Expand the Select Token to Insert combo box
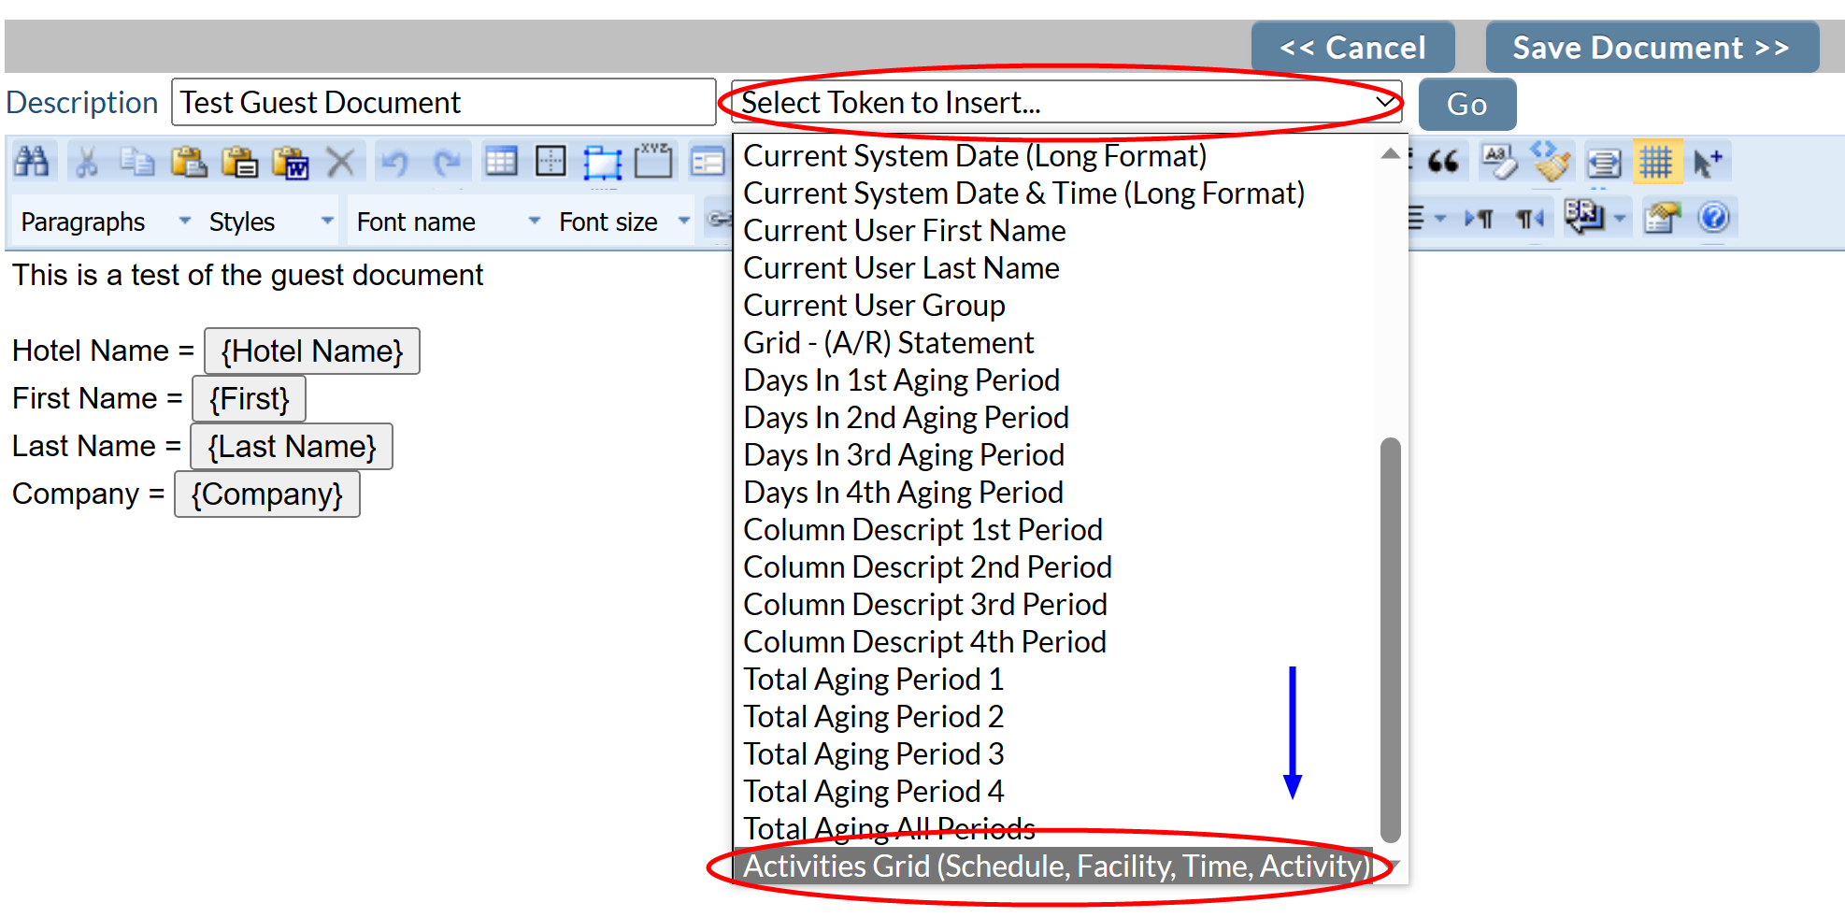The image size is (1845, 917). (1066, 102)
